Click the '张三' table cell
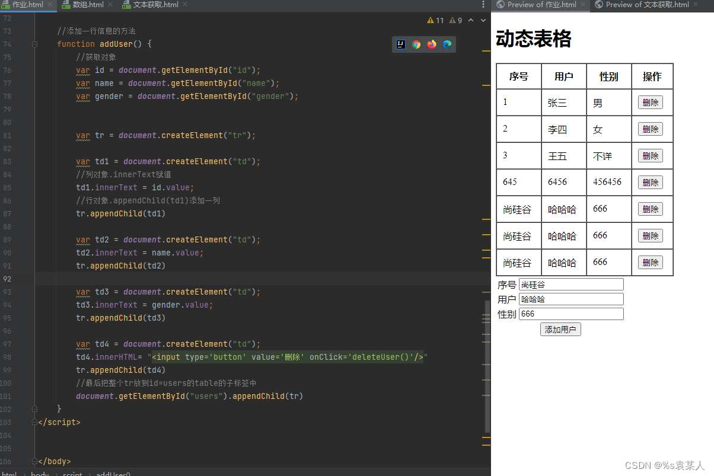This screenshot has width=714, height=476. [564, 103]
